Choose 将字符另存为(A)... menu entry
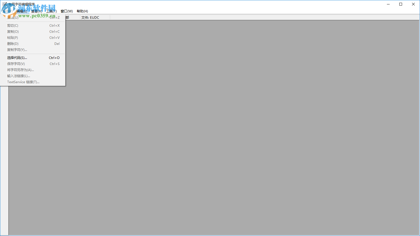Image resolution: width=420 pixels, height=236 pixels. 33,70
